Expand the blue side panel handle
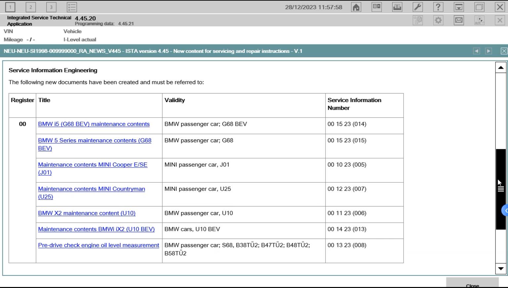Screen dimensions: 508x288 pyautogui.click(x=505, y=210)
